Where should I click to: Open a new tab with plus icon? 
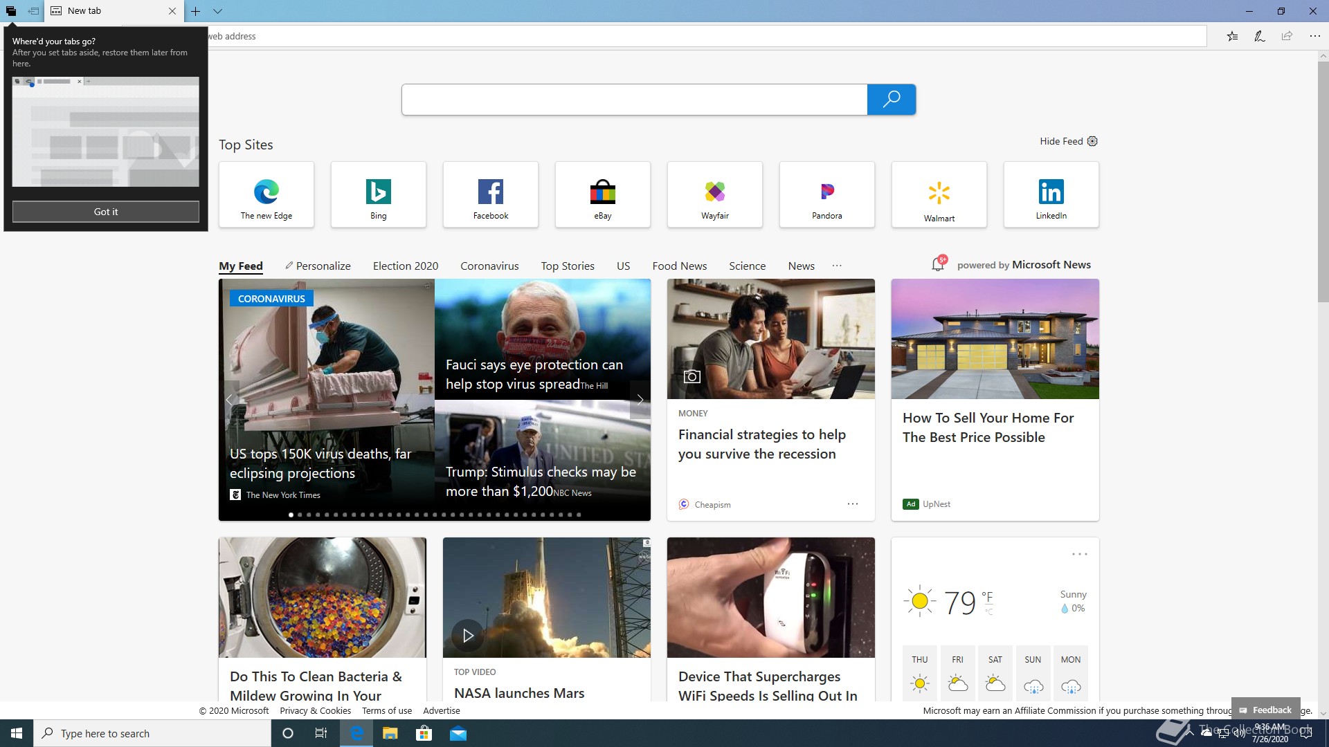tap(196, 11)
